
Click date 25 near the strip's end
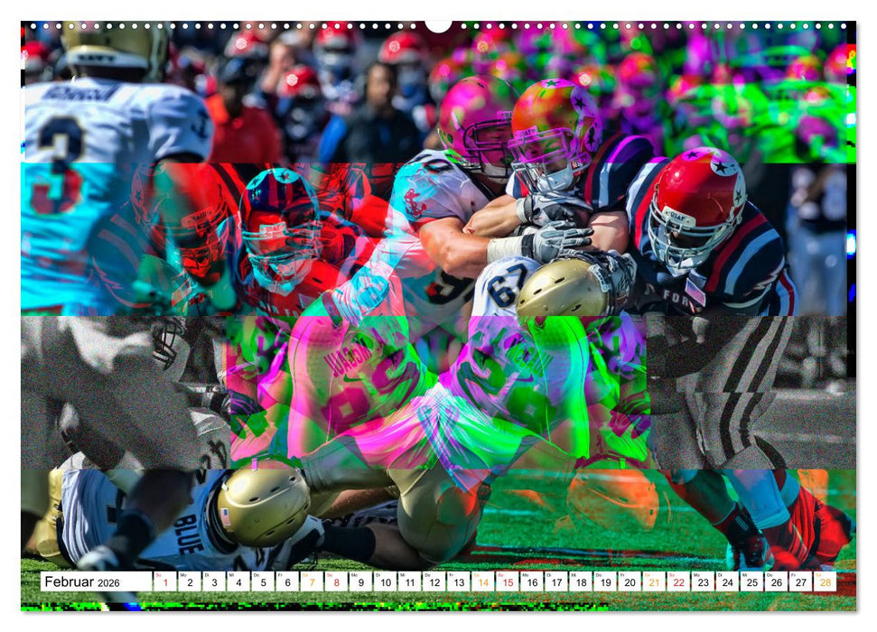[x=751, y=581]
